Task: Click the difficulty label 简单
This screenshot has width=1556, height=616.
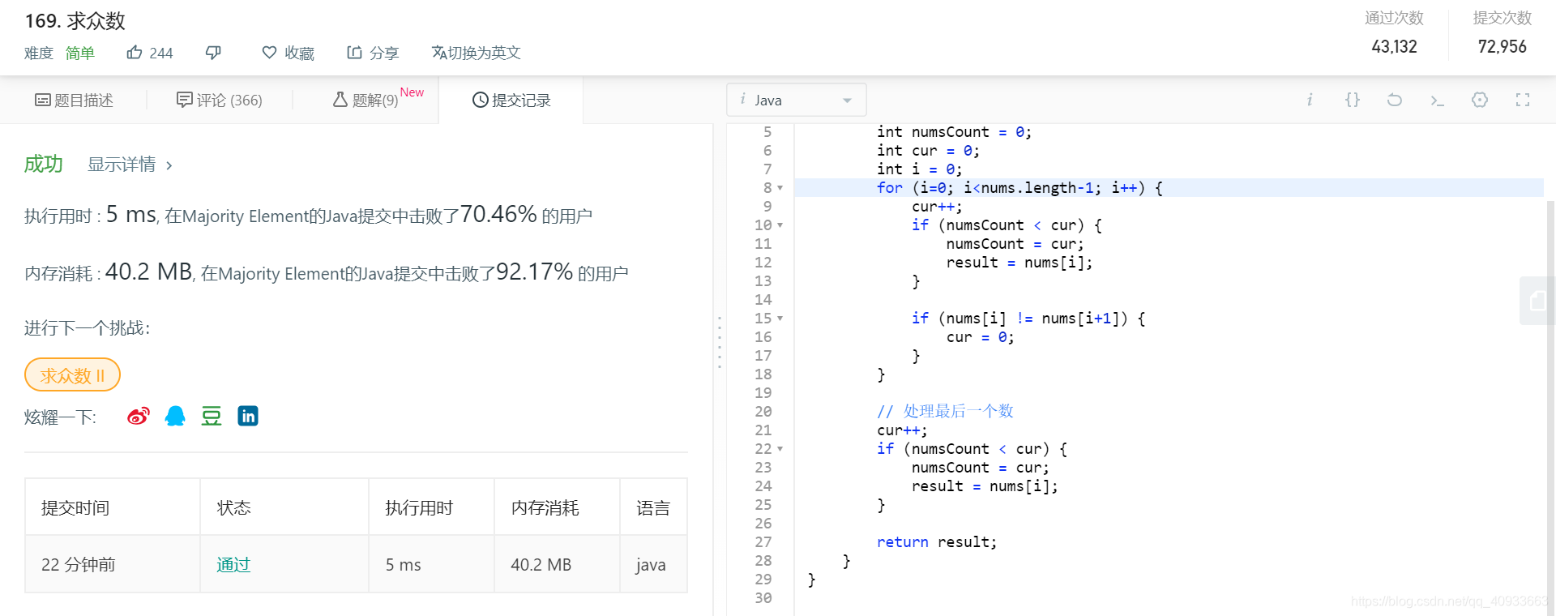Action: click(x=80, y=53)
